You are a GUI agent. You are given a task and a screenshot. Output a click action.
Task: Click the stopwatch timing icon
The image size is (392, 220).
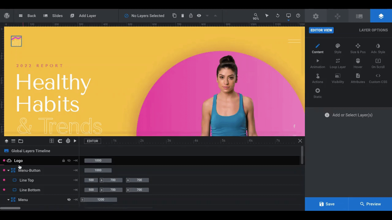[x=68, y=141]
